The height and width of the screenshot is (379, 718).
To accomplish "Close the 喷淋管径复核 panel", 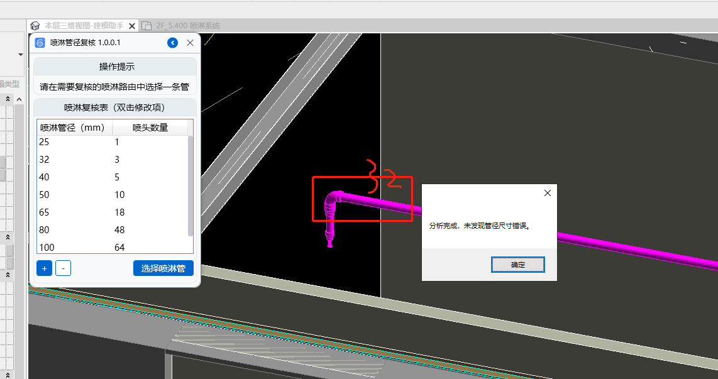I will pyautogui.click(x=190, y=43).
